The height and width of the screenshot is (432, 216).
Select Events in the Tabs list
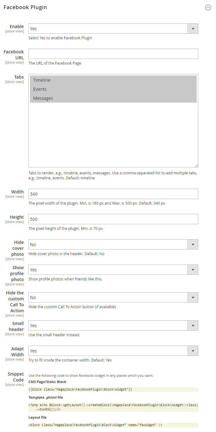point(113,89)
